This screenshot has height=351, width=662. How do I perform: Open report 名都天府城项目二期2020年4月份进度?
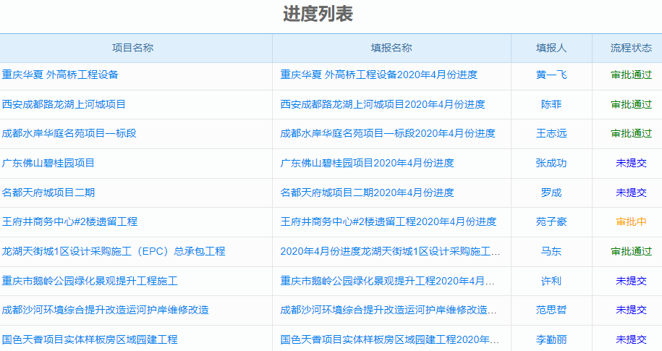(367, 193)
